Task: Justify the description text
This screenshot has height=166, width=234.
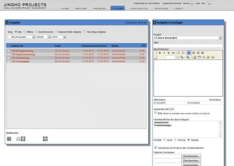Action: click(203, 53)
